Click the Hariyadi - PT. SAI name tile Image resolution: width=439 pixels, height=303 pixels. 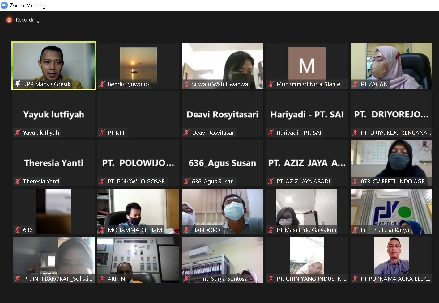307,115
